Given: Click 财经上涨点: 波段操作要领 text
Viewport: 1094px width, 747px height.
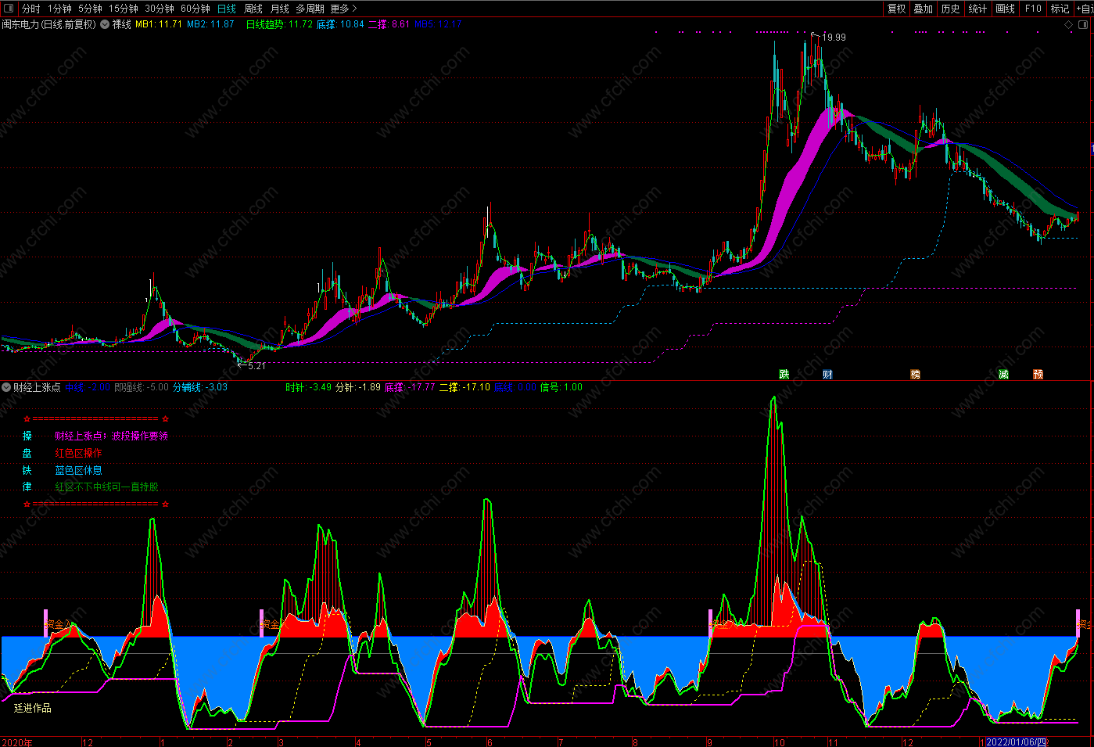Looking at the screenshot, I should [x=111, y=436].
